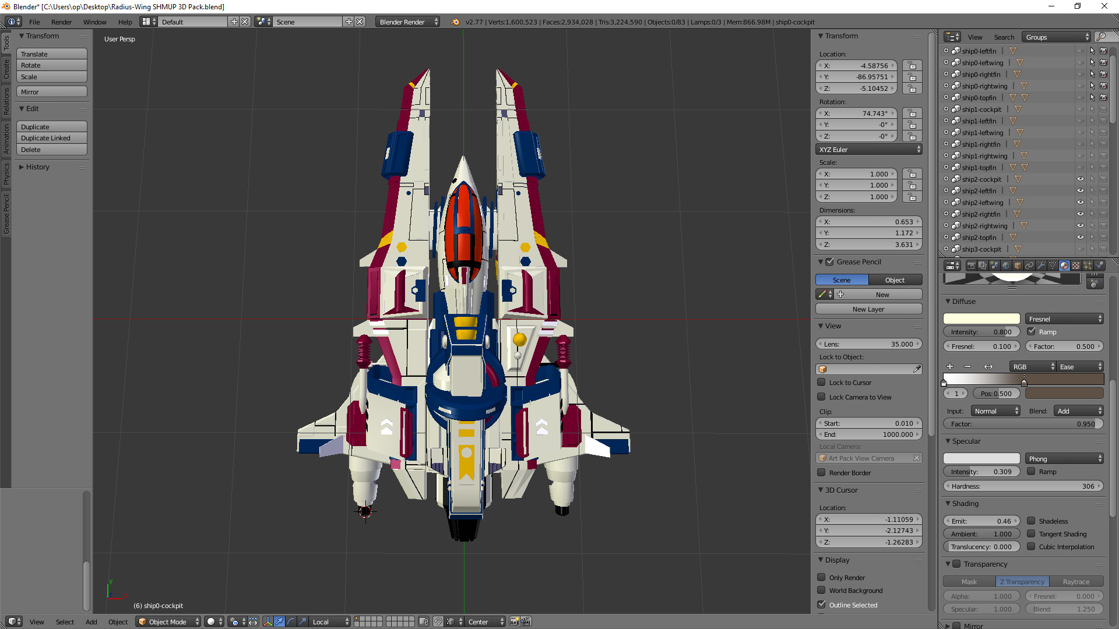The width and height of the screenshot is (1119, 629).
Task: Open the Local transform orientation dropdown
Action: 328,622
